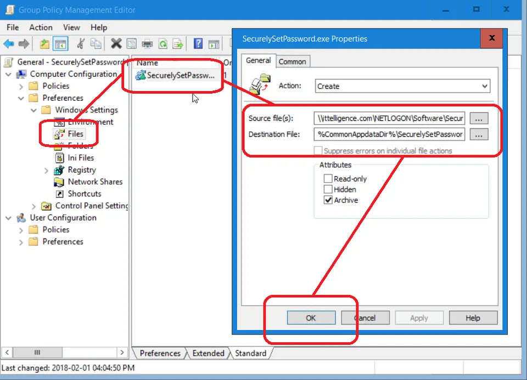Click the Properties toolbar icon

pos(131,44)
